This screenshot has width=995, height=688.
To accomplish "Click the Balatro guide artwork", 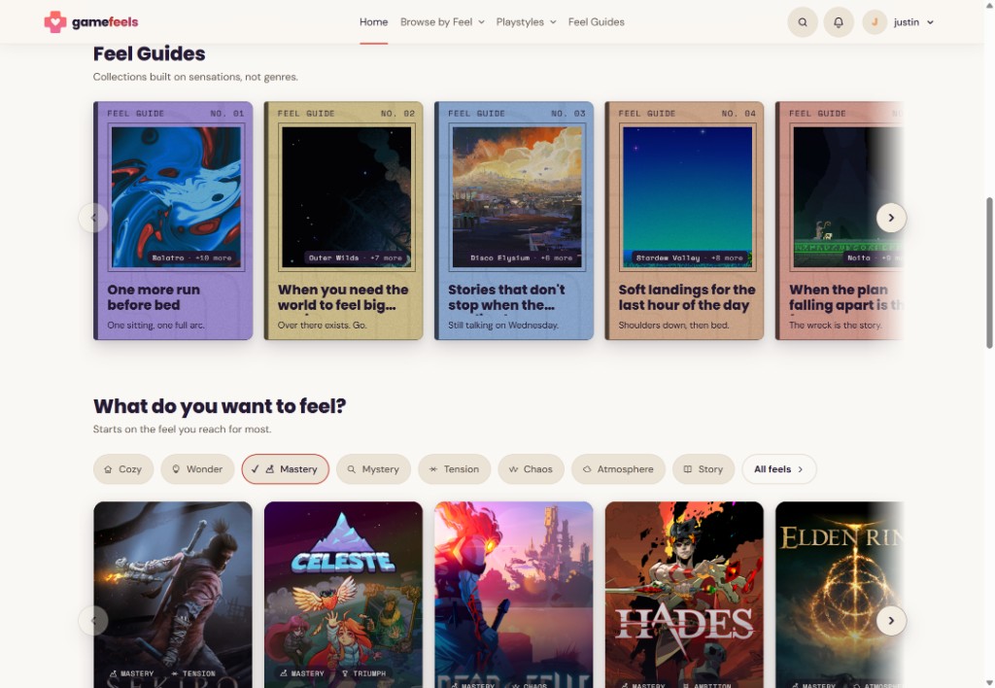I will point(177,196).
